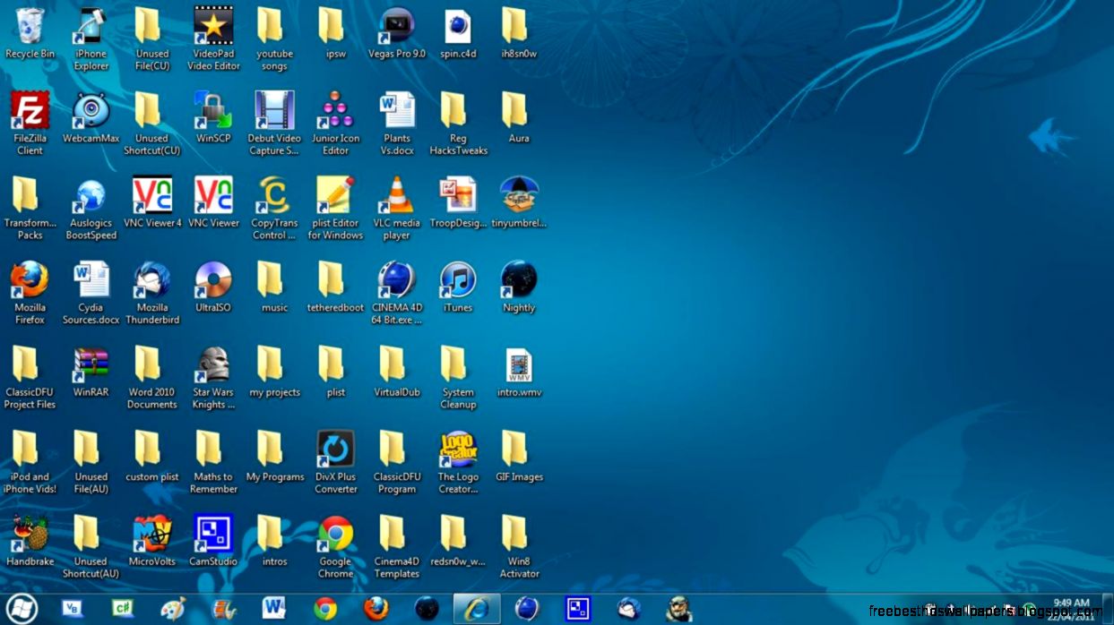Open the TroopDesign shortcut
This screenshot has height=625, width=1114.
click(458, 203)
